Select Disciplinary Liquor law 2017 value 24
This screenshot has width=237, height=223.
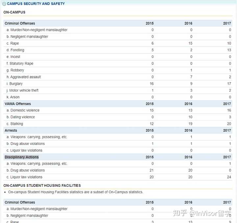point(229,177)
